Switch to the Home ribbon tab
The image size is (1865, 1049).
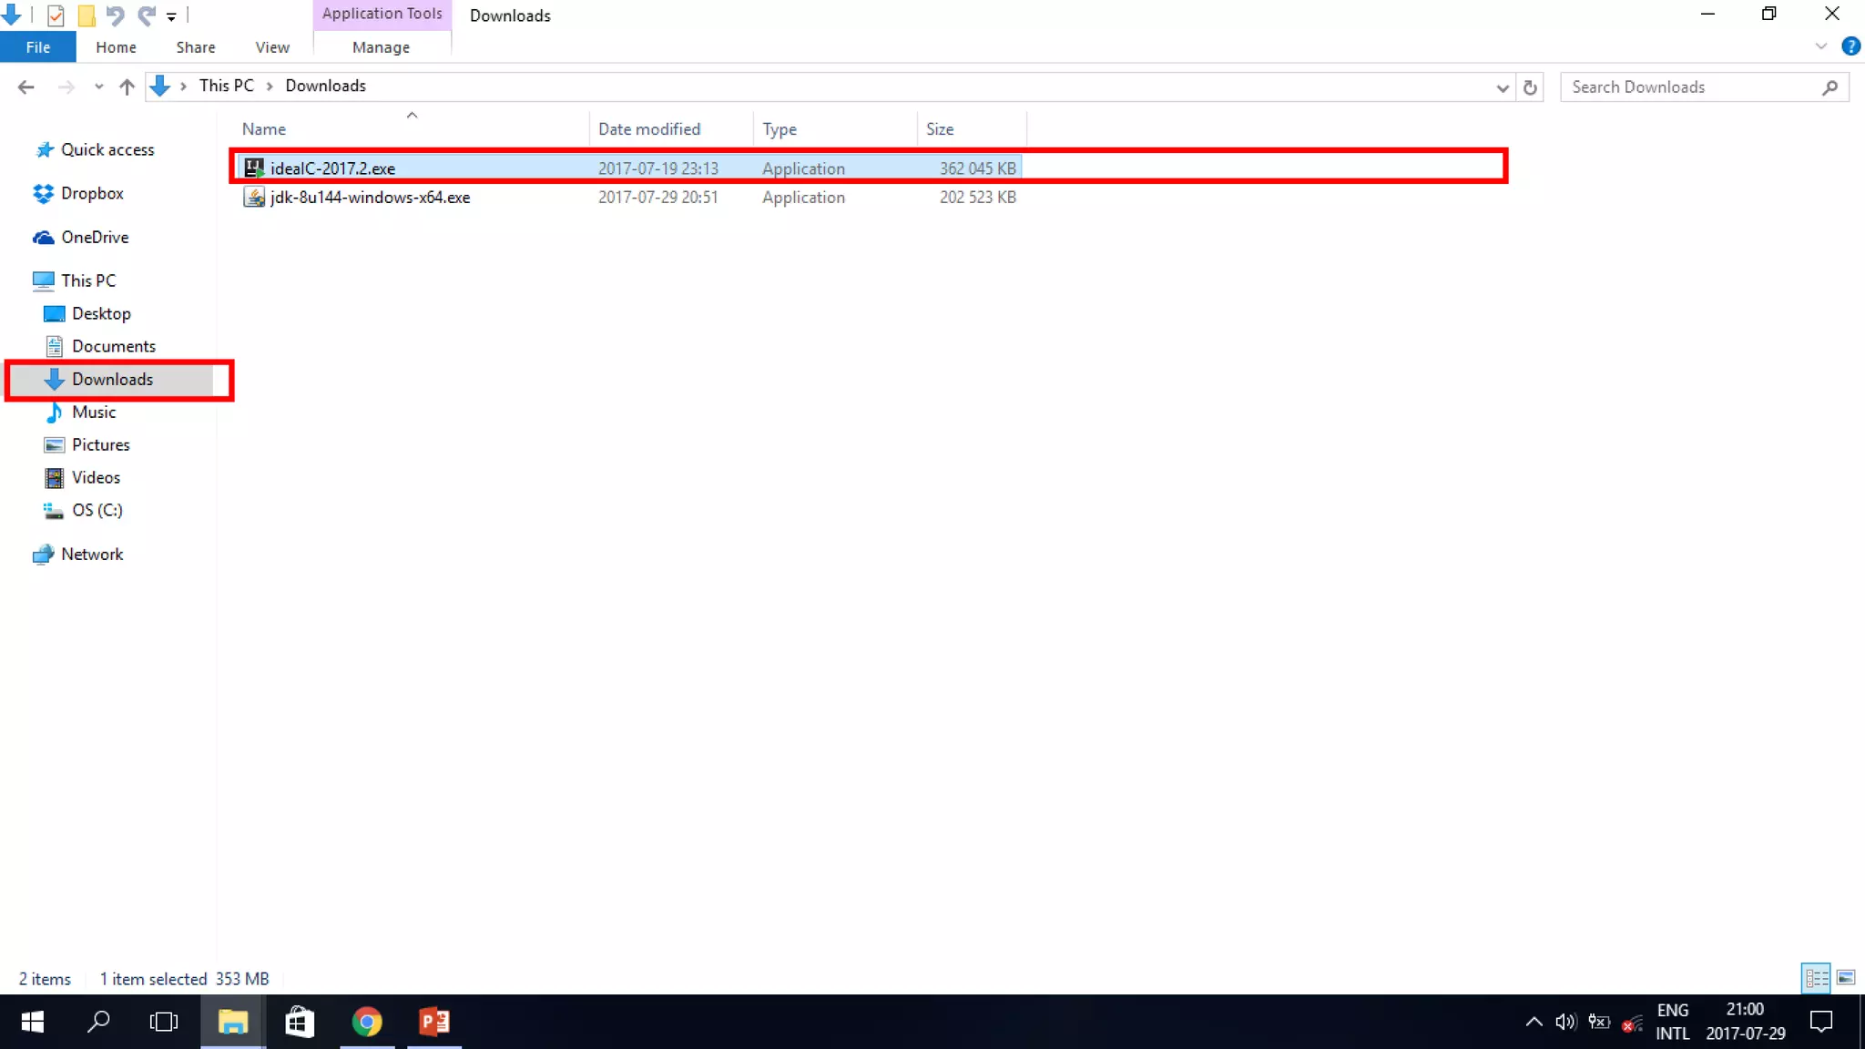(116, 47)
